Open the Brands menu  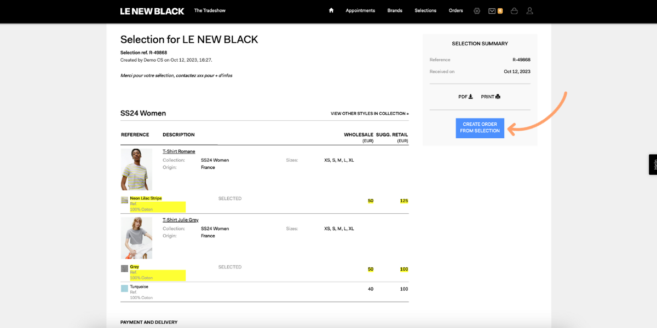click(x=395, y=10)
